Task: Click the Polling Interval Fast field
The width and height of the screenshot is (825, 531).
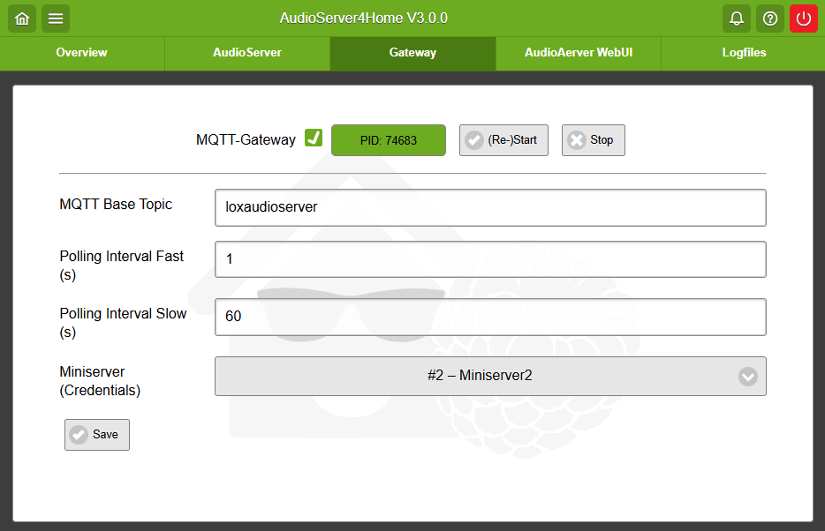Action: pos(490,259)
